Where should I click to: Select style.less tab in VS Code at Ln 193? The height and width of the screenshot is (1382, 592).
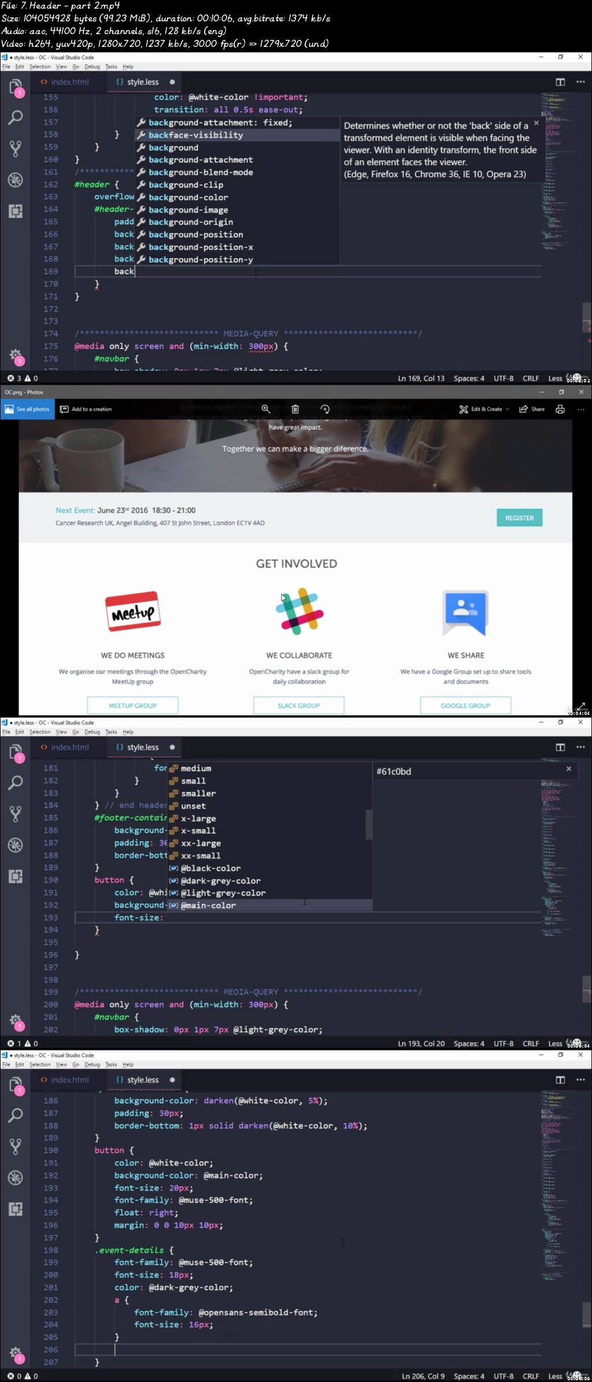click(143, 747)
